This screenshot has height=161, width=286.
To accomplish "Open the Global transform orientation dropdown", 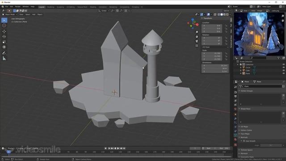I will tap(104, 11).
